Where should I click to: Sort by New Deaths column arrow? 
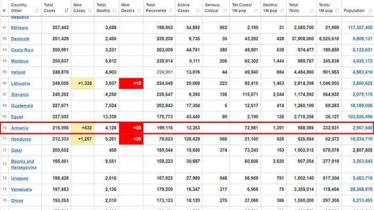(139, 11)
